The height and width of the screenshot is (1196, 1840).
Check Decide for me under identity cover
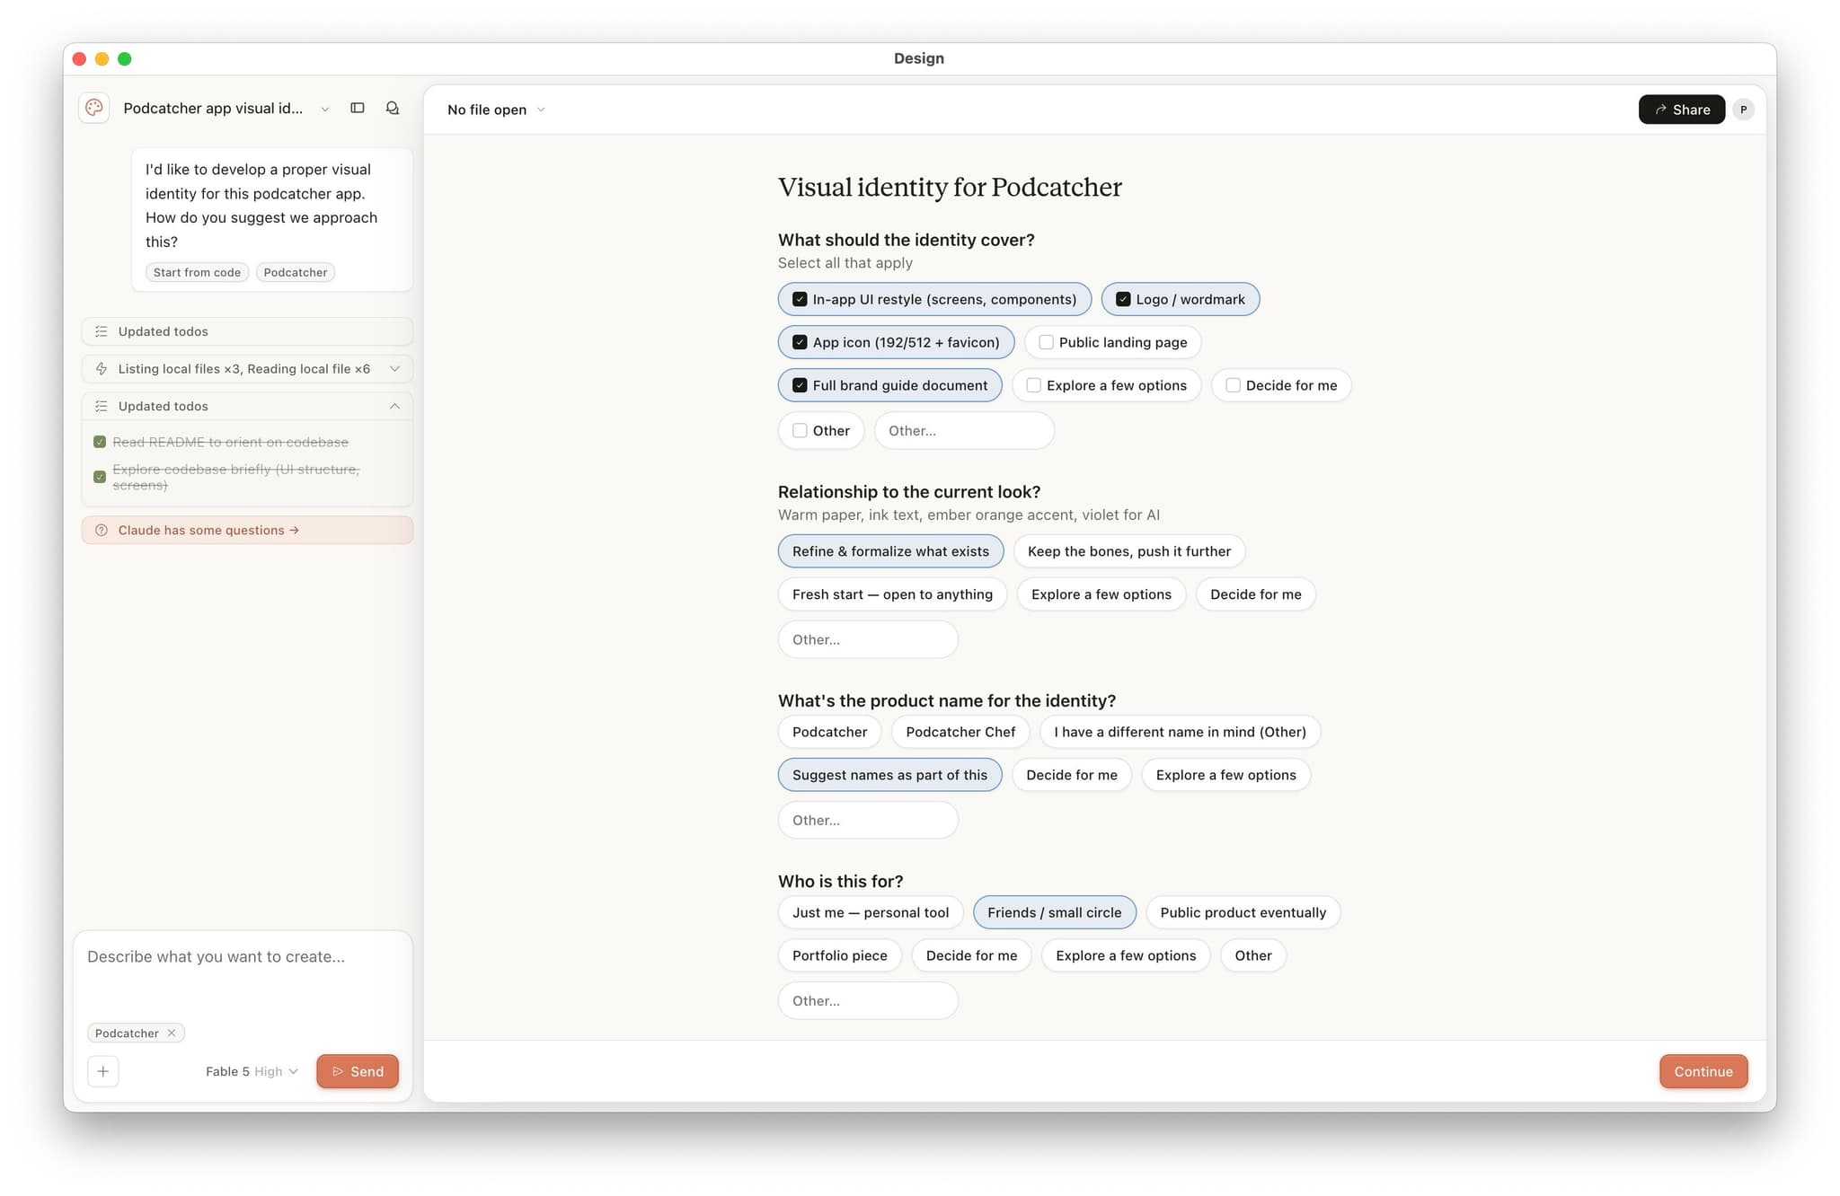point(1234,386)
